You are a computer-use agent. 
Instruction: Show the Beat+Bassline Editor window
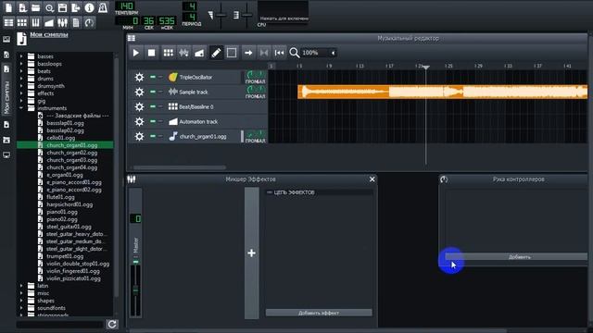(x=22, y=22)
